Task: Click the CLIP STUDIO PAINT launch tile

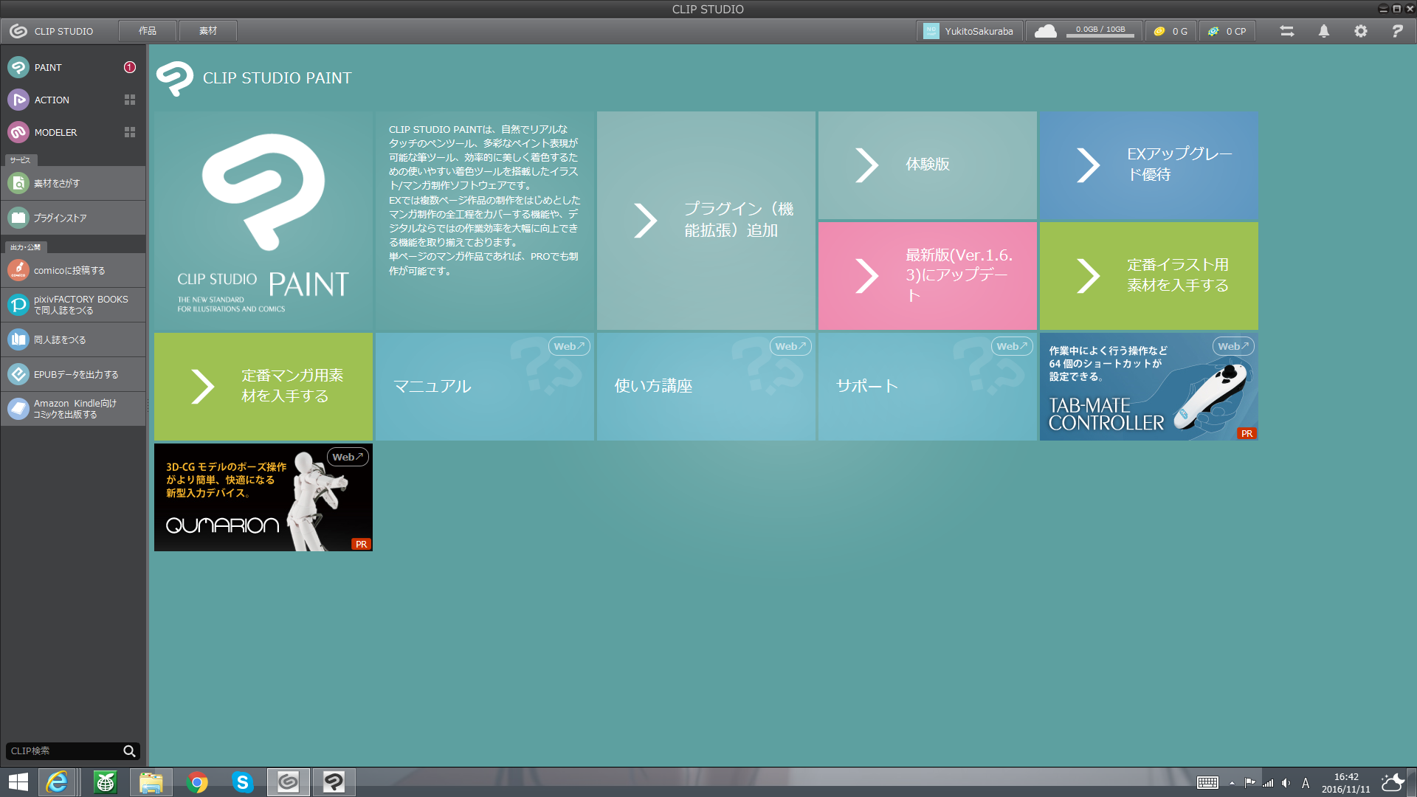Action: [263, 221]
